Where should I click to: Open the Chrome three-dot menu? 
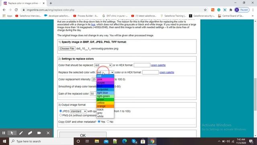pyautogui.click(x=253, y=10)
